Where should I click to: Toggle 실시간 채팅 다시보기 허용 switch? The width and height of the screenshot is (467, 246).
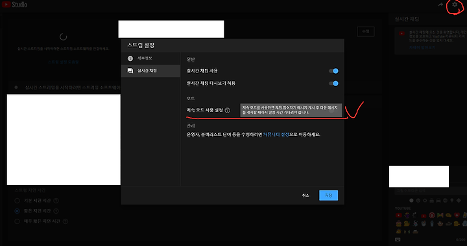333,84
